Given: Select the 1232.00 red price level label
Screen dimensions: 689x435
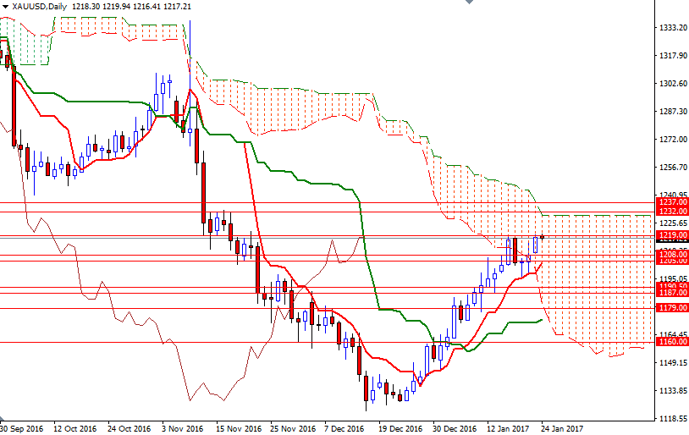Looking at the screenshot, I should 672,212.
